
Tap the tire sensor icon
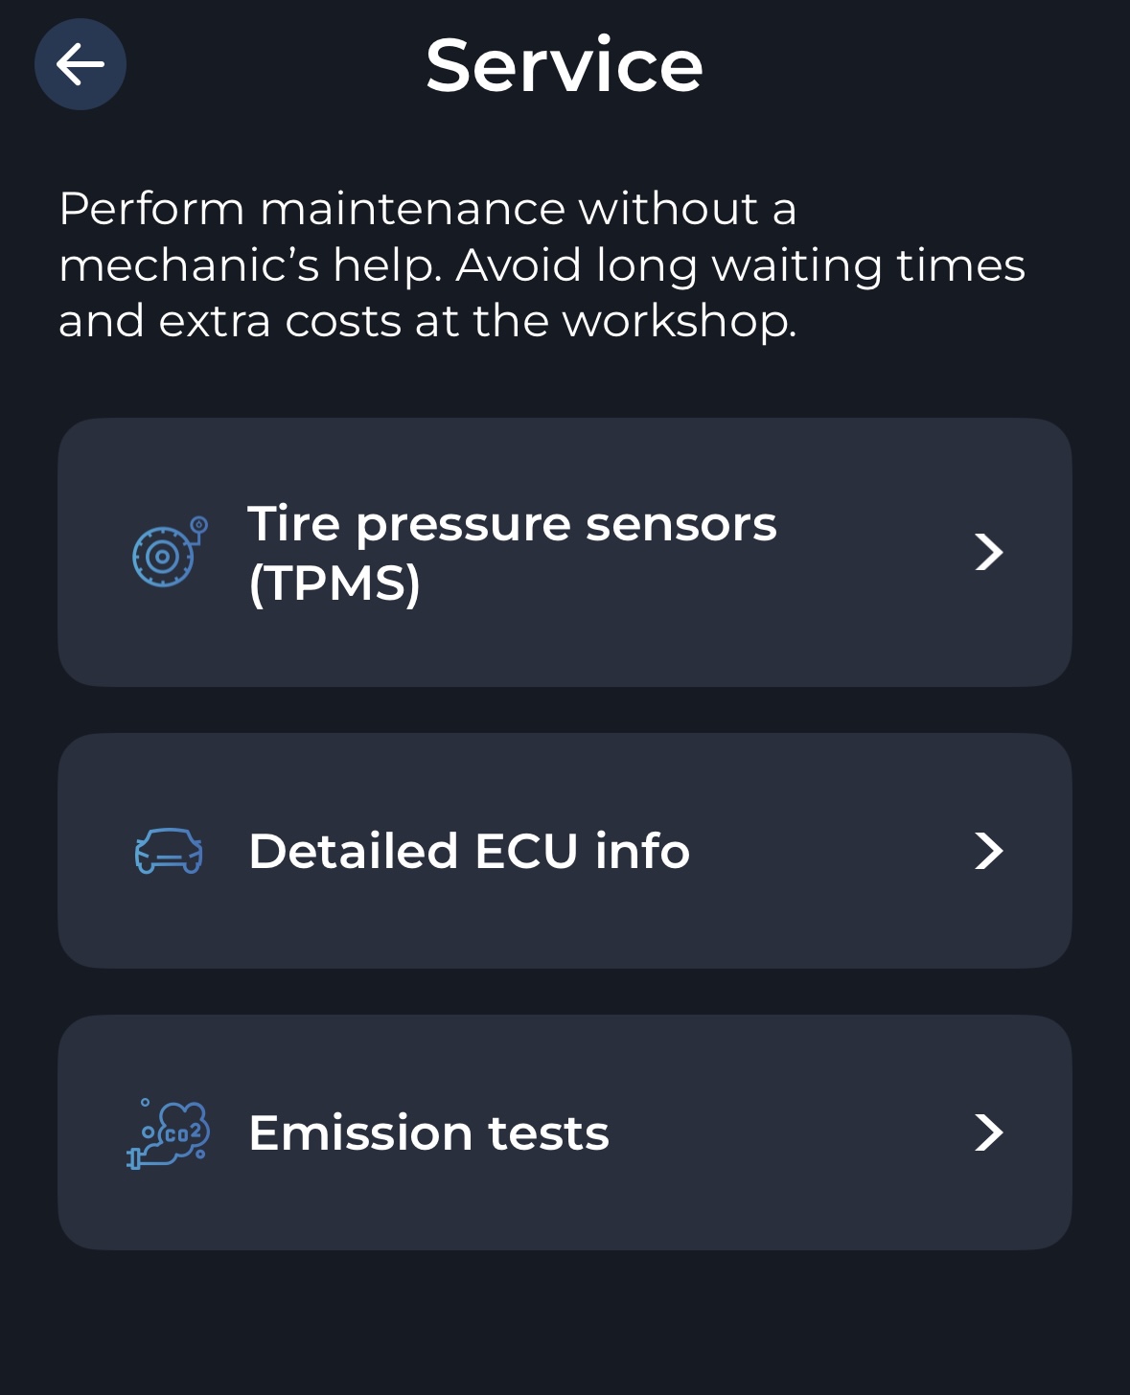169,552
